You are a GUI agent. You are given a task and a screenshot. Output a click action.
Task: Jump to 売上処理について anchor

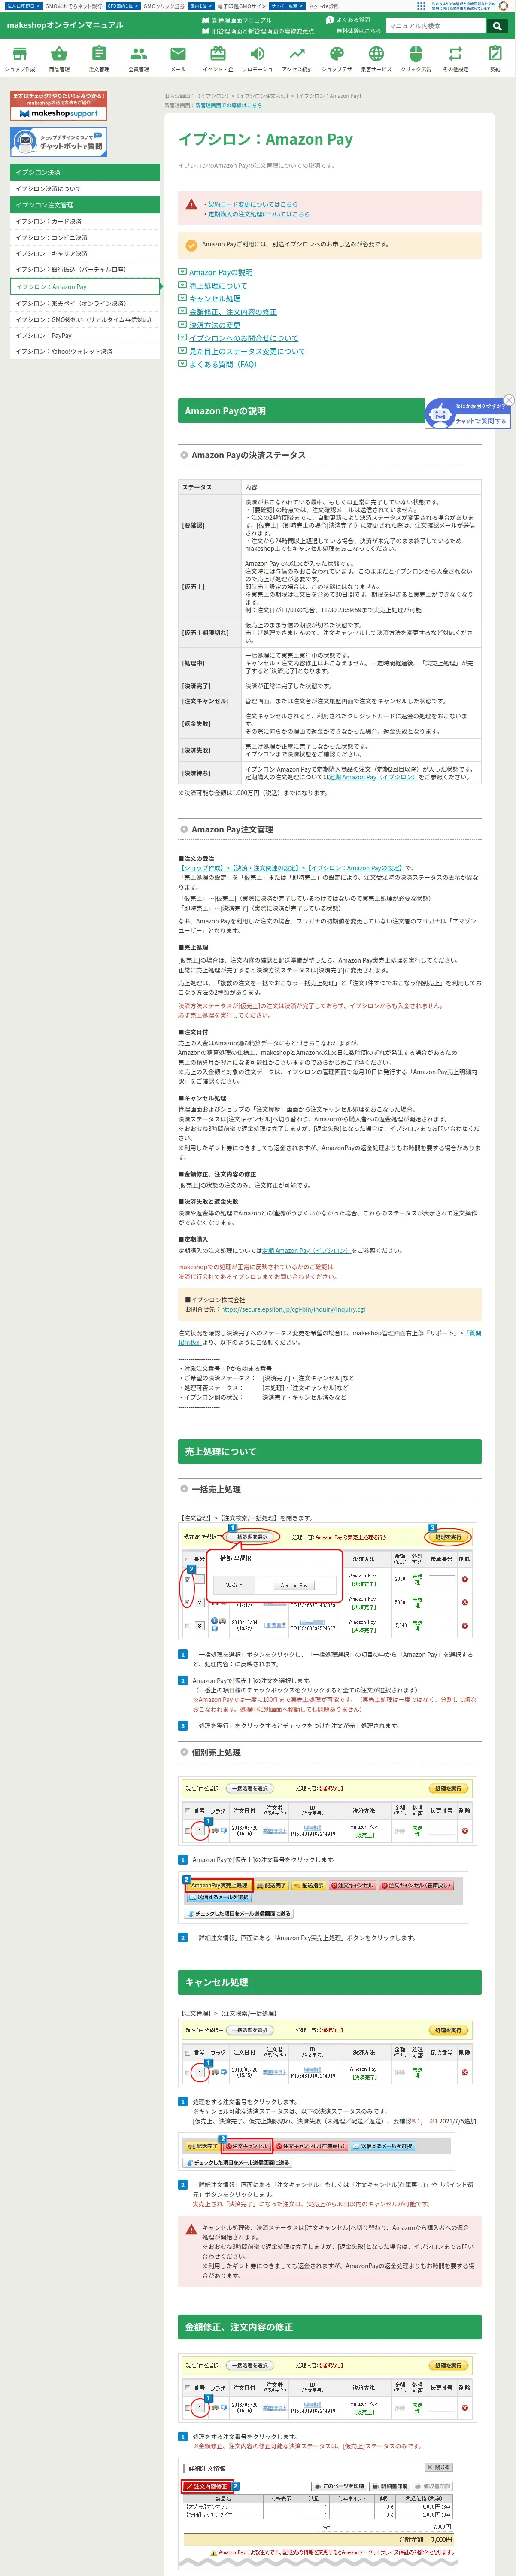coord(218,285)
